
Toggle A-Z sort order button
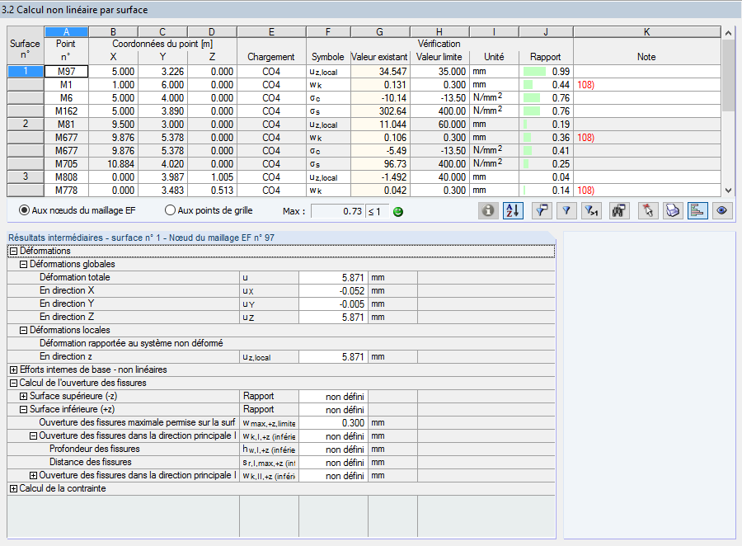[x=514, y=210]
